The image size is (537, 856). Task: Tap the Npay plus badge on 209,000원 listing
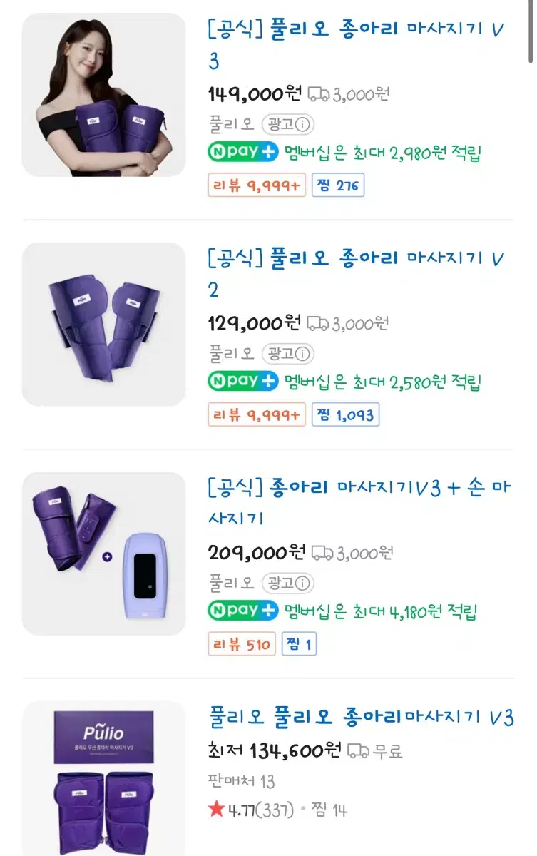click(x=242, y=611)
